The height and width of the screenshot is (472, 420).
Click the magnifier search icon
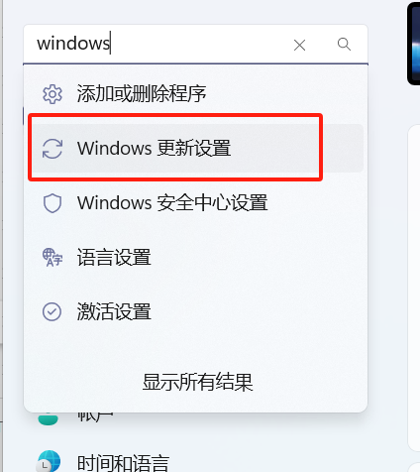(344, 44)
